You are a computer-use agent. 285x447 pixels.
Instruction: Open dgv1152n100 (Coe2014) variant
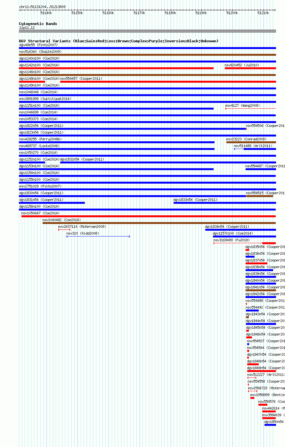[39, 159]
